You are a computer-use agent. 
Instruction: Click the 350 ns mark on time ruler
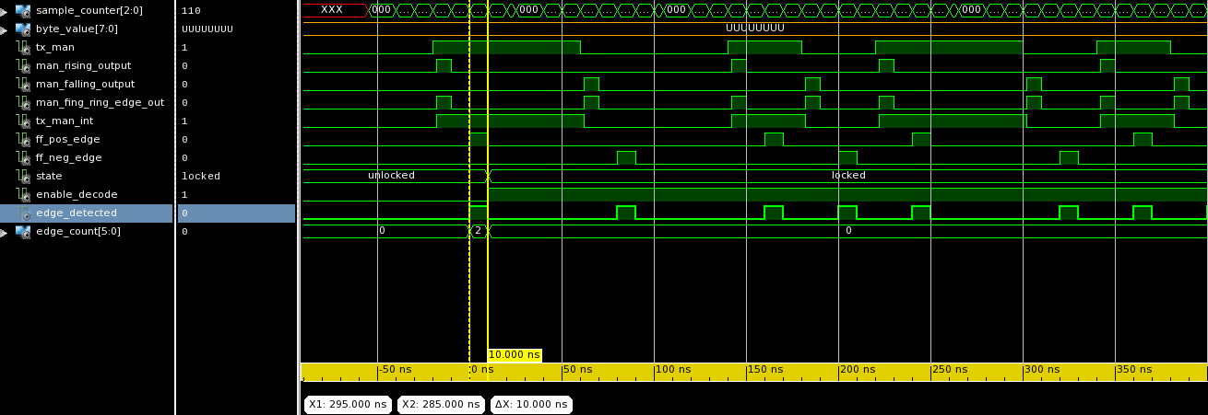tap(1133, 369)
